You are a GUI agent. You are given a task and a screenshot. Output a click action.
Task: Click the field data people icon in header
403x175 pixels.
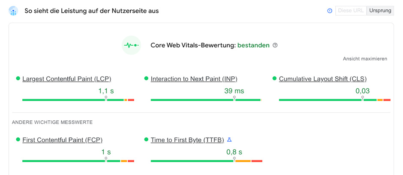click(x=13, y=11)
